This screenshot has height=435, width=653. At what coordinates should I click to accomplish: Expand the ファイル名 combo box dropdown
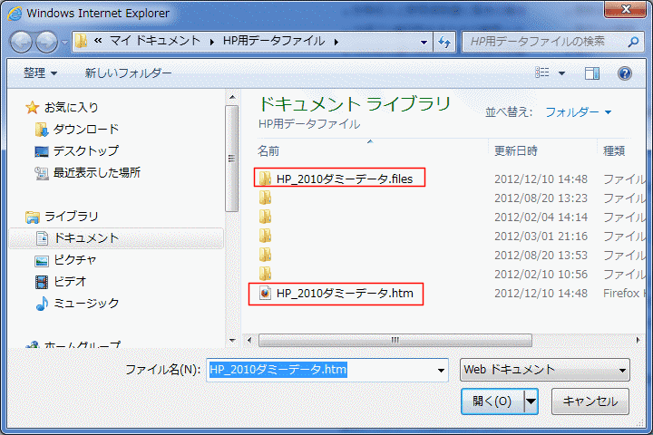click(441, 370)
